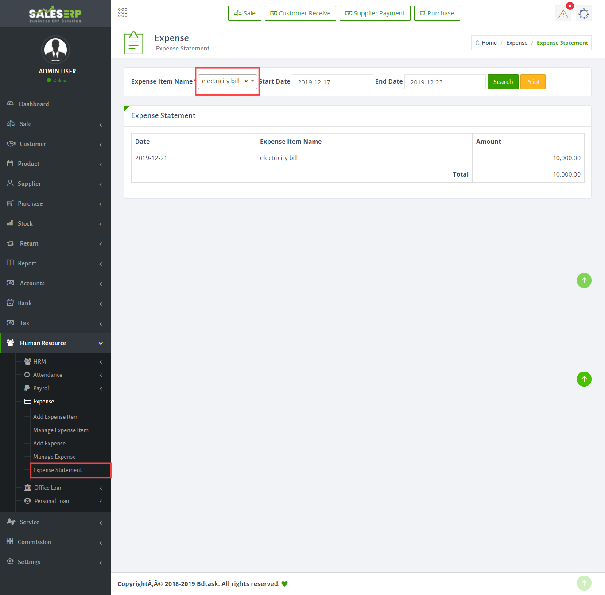The height and width of the screenshot is (595, 605).
Task: Expand the Payroll submenu
Action: point(42,388)
